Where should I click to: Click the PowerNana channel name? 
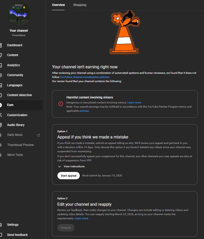tap(19, 35)
